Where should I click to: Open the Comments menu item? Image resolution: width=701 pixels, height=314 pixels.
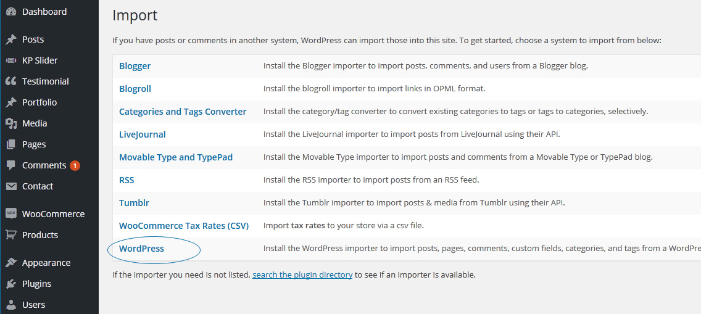pos(44,165)
